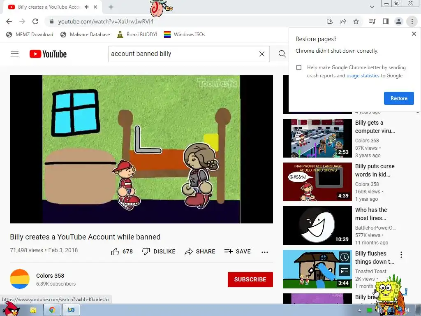
Task: Click SAVE to add to playlist
Action: pyautogui.click(x=237, y=251)
